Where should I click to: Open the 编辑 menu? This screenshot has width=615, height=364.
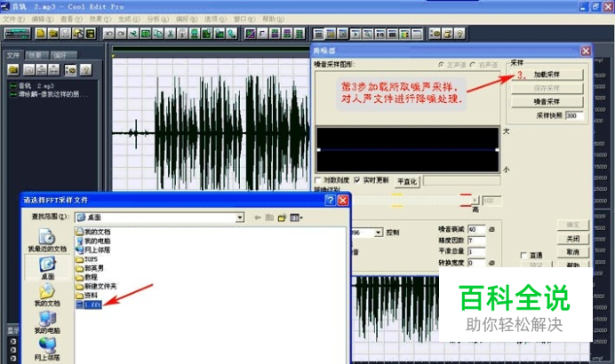pos(43,19)
